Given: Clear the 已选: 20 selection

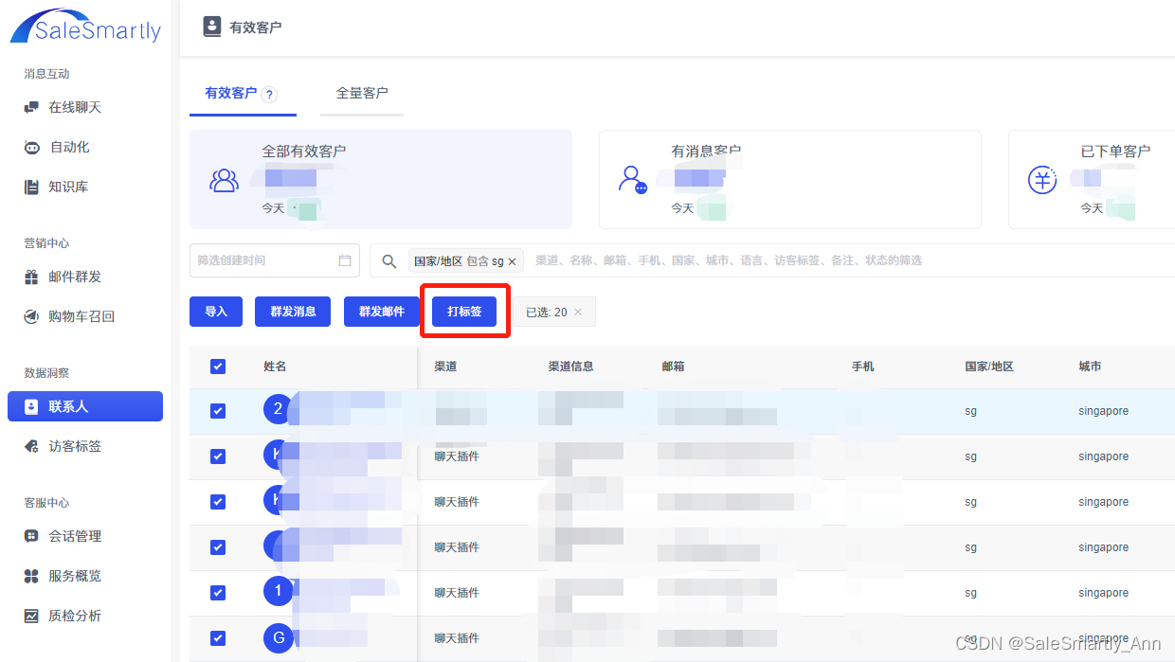Looking at the screenshot, I should tap(578, 312).
